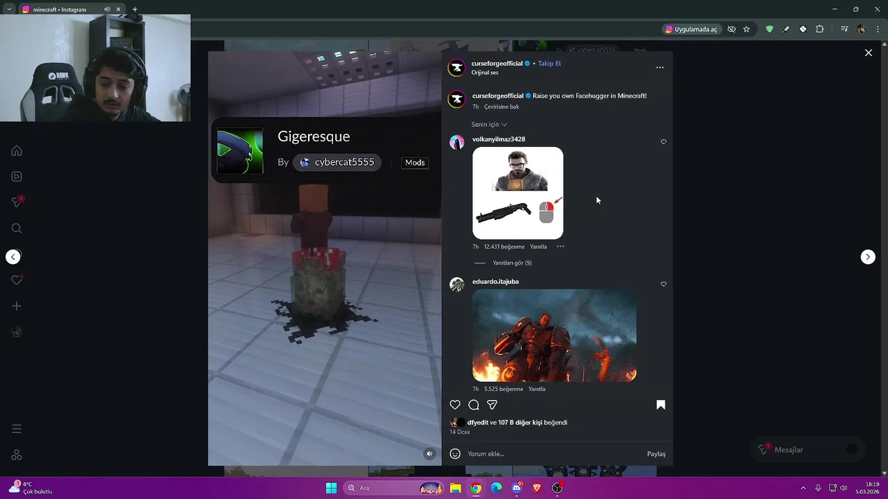The width and height of the screenshot is (888, 499).
Task: Open 'Orijinal ses' audio link
Action: (x=485, y=73)
